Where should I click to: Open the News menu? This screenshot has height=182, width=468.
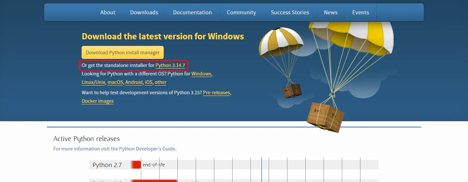331,12
